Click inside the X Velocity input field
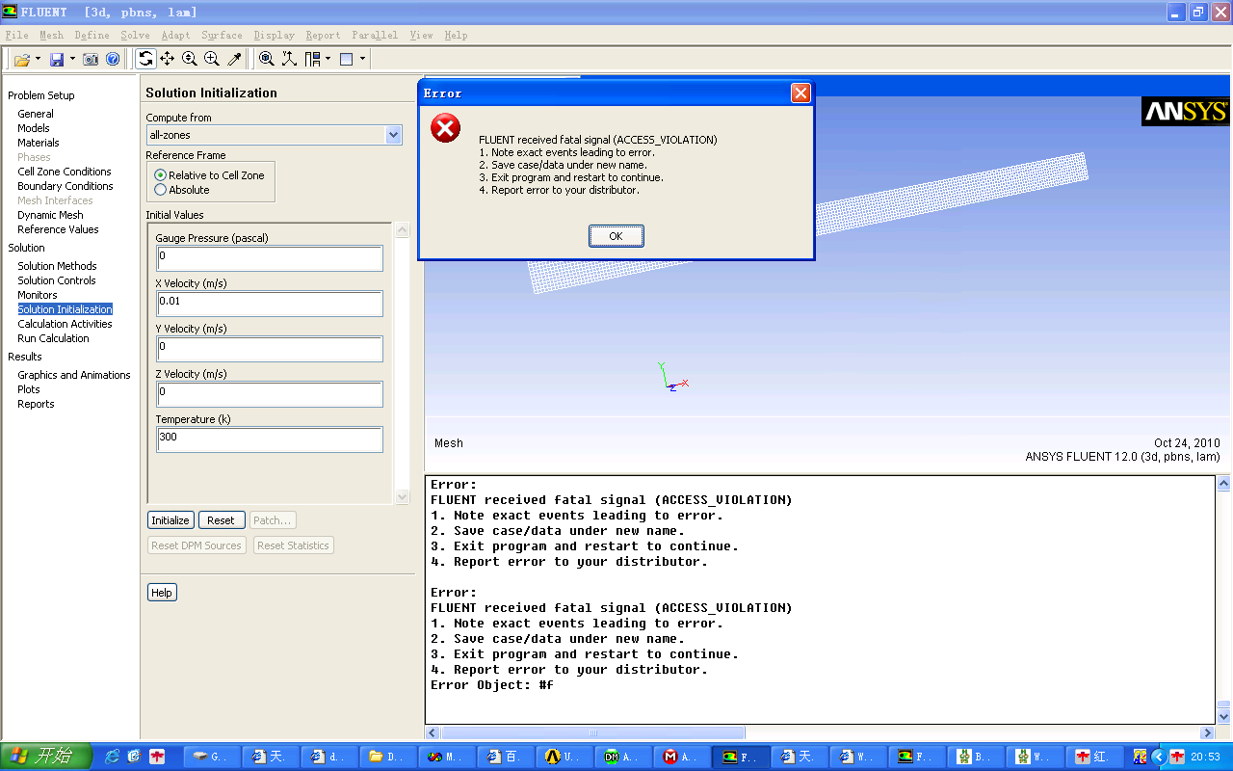 click(269, 303)
